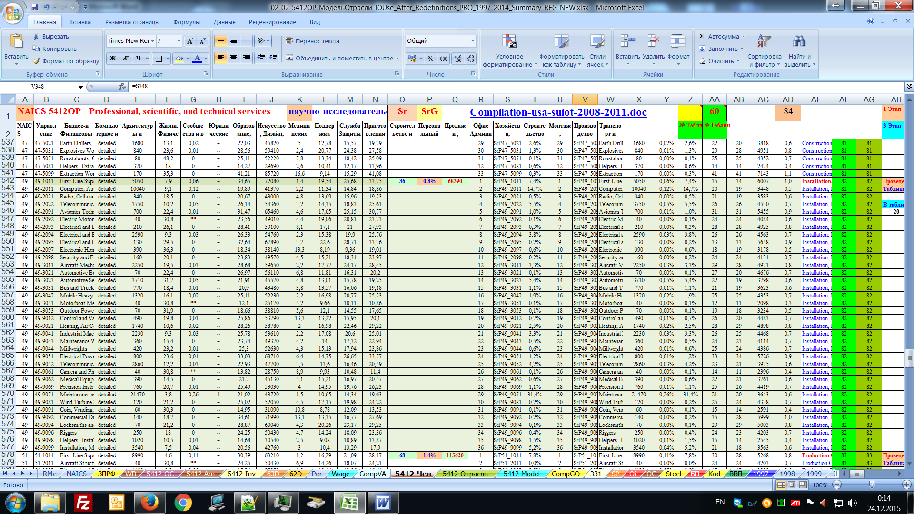Click the Условное форматирование icon

pyautogui.click(x=509, y=42)
